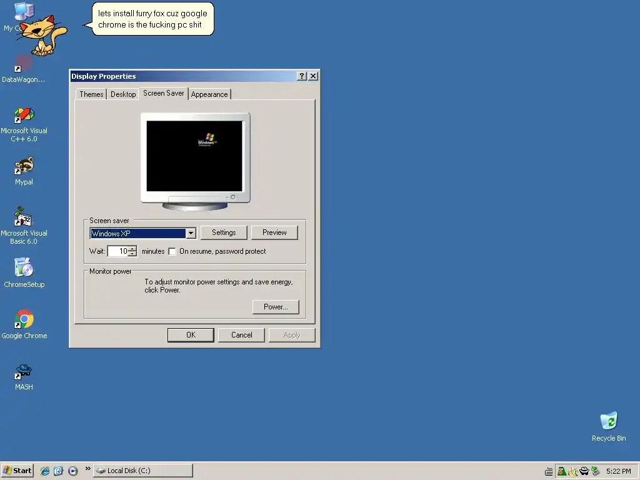Viewport: 640px width, 480px height.
Task: Decrease the wait time with down arrow
Action: 132,254
